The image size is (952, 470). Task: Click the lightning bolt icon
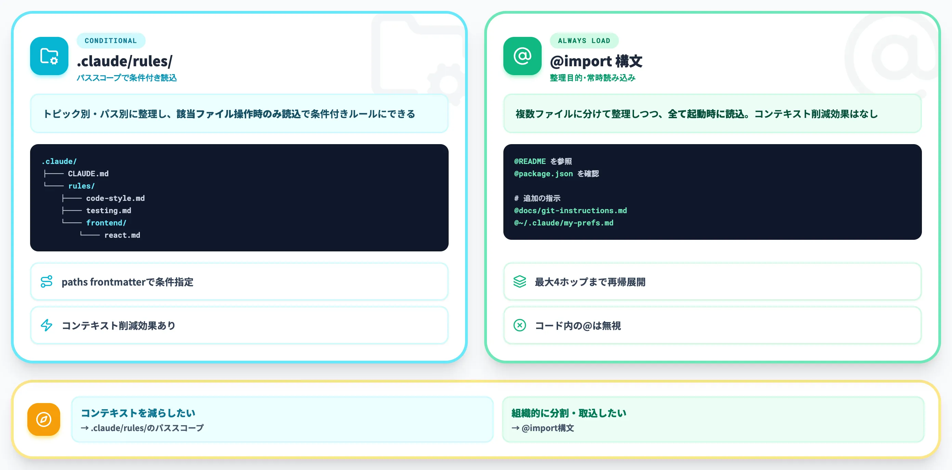click(x=47, y=325)
